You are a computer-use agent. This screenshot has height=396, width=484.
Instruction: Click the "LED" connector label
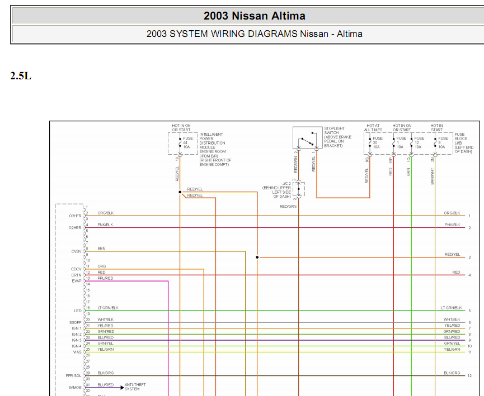77,311
